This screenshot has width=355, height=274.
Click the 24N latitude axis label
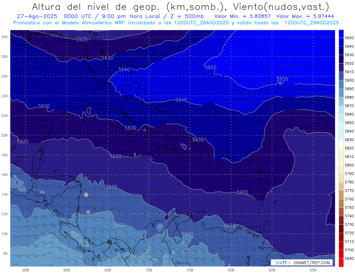pos(5,96)
